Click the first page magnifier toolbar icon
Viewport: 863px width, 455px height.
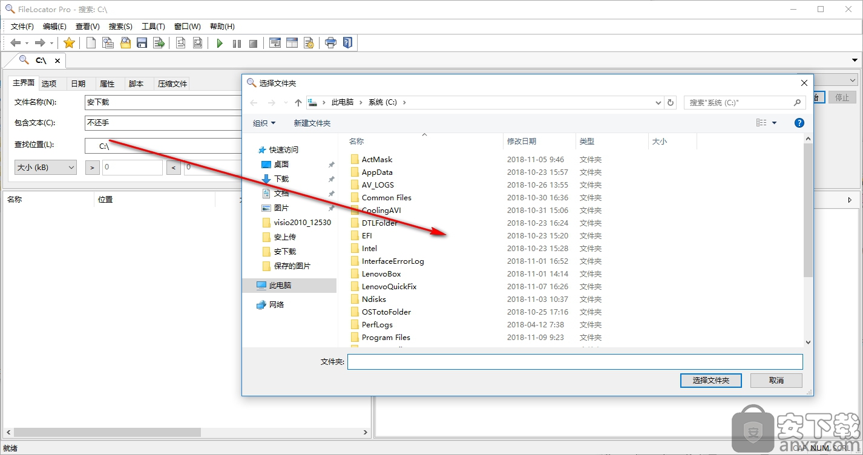pyautogui.click(x=180, y=43)
